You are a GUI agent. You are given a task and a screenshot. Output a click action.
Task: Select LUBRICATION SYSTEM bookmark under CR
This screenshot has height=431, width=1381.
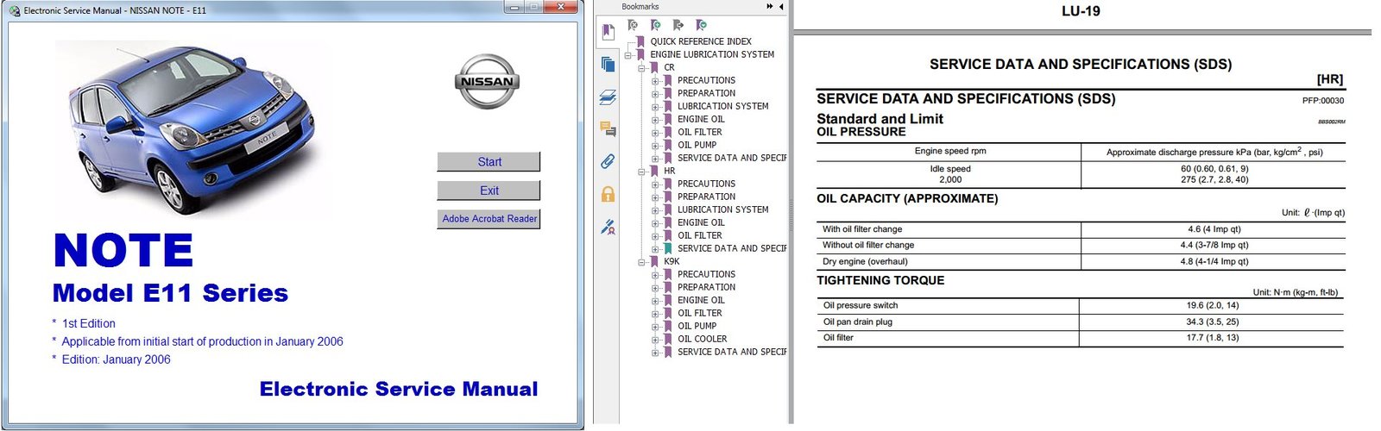click(722, 106)
